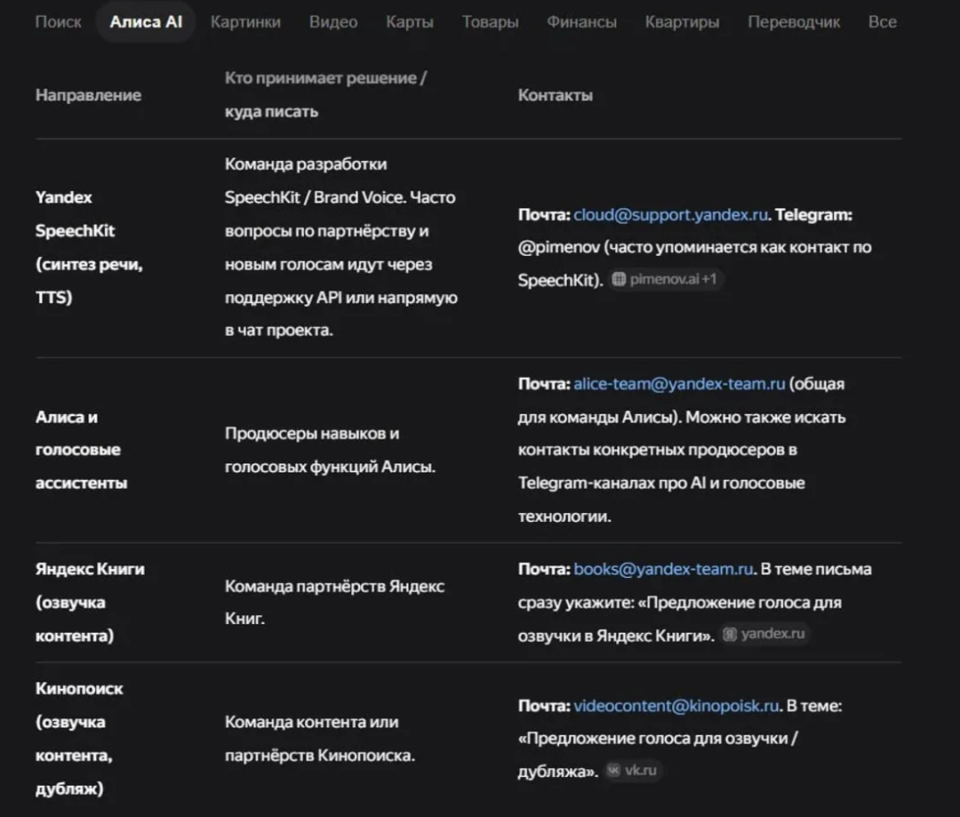This screenshot has height=817, width=960.
Task: Click the 'Команда партнёрств Яндекс Книг' cell
Action: [334, 603]
